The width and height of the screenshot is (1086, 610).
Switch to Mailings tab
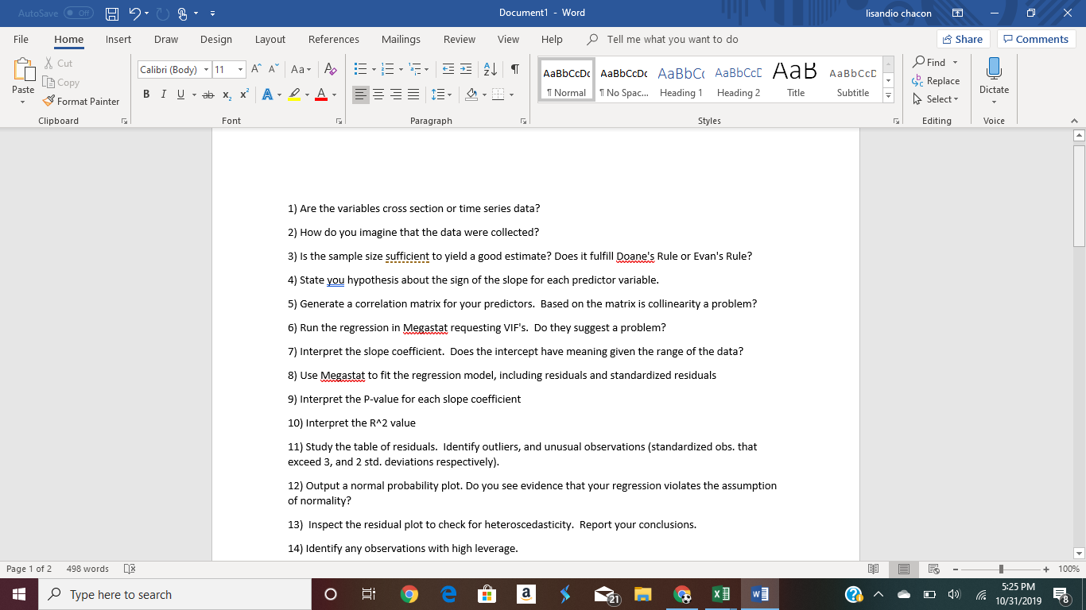click(x=401, y=39)
